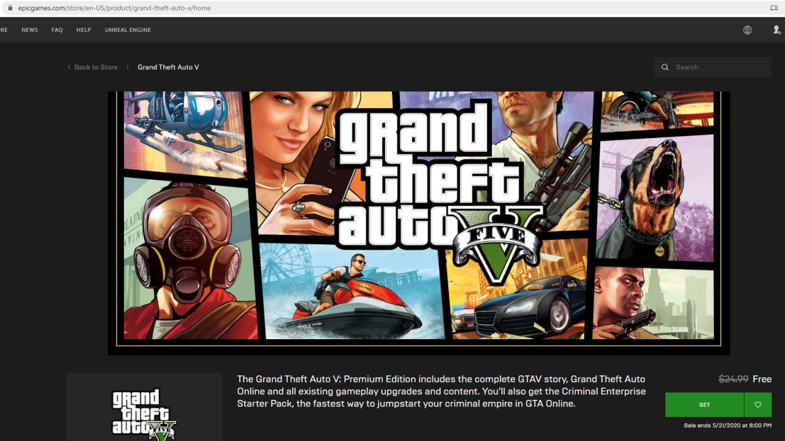Click the search magnifier icon

tap(665, 67)
